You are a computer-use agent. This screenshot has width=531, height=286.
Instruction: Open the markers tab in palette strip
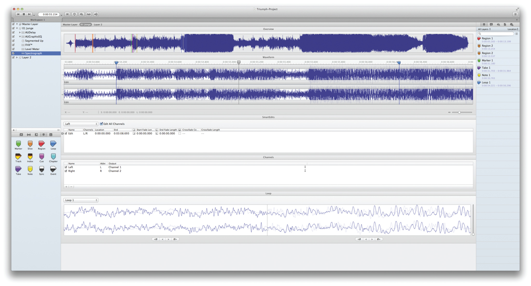44,135
